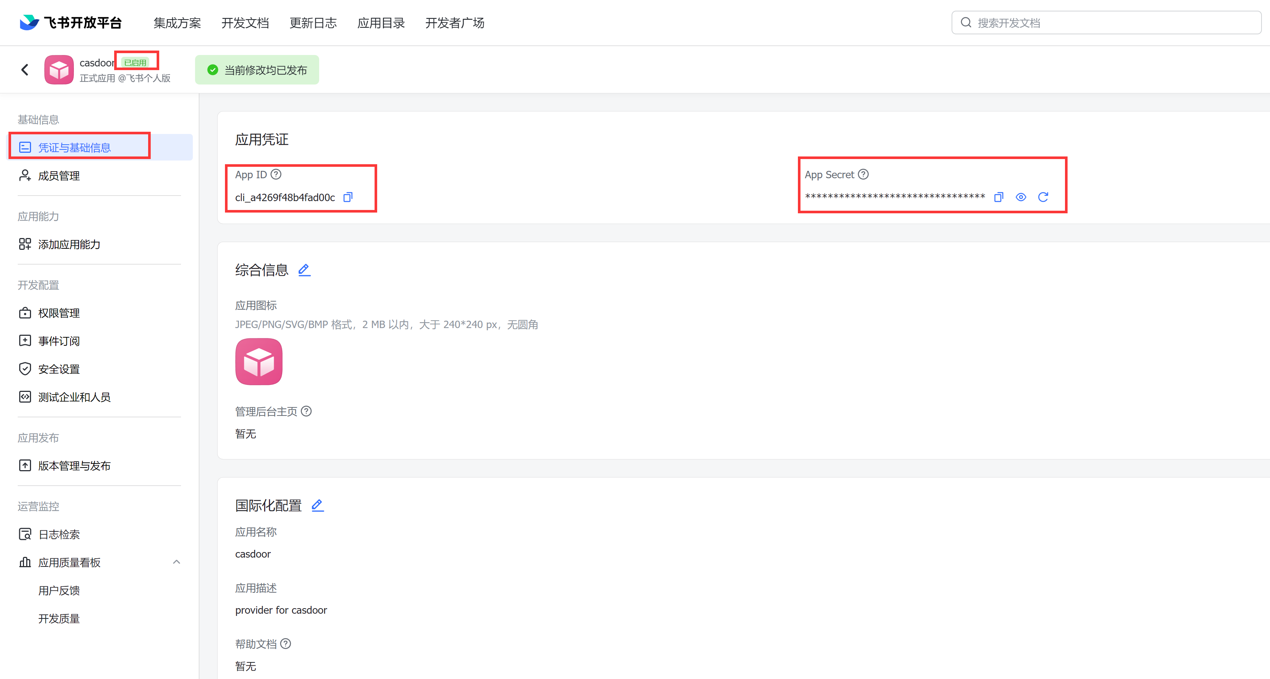Image resolution: width=1270 pixels, height=679 pixels.
Task: Switch to 应用目录
Action: [x=381, y=23]
